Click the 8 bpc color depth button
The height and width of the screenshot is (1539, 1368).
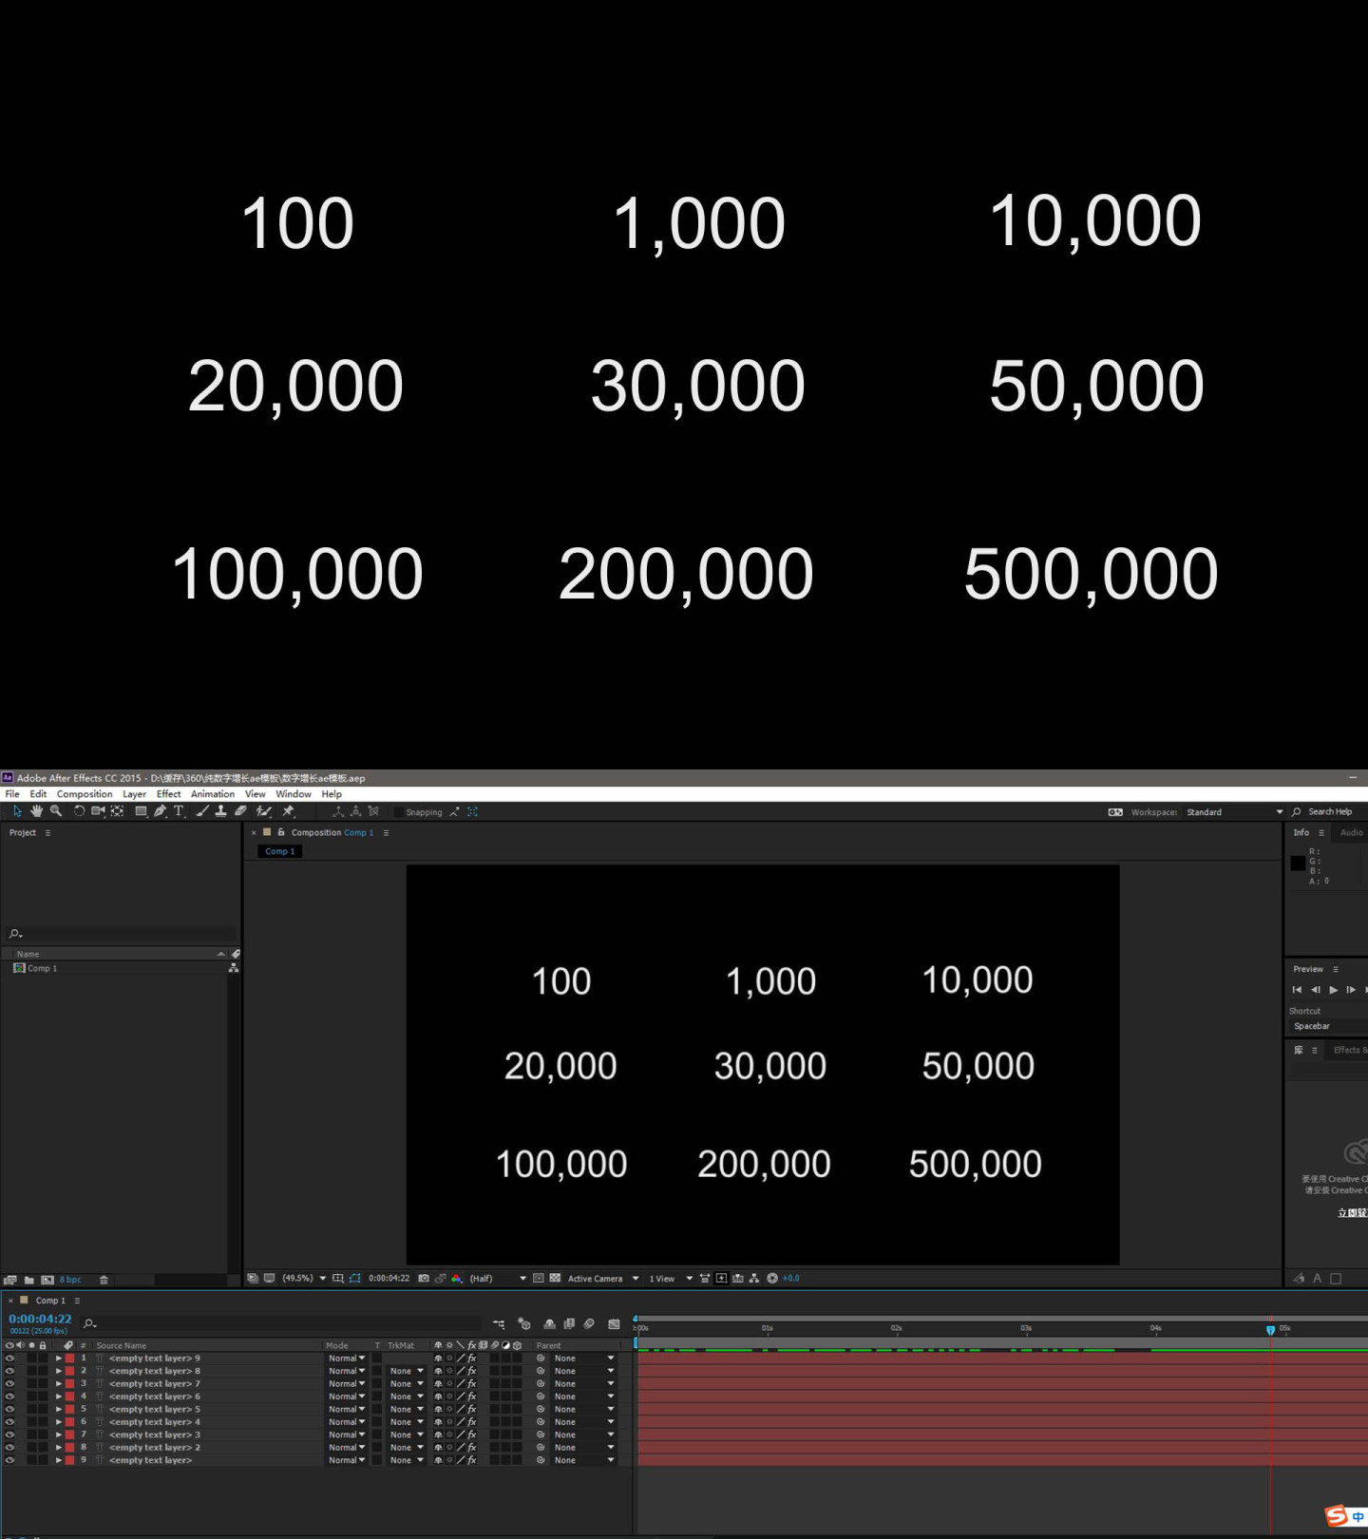click(71, 1280)
